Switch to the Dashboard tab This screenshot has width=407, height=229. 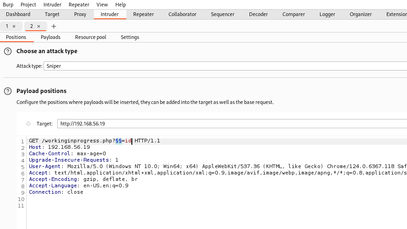click(18, 14)
